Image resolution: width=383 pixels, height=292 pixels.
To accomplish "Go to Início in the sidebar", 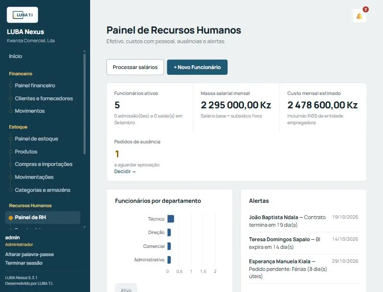I will point(15,56).
